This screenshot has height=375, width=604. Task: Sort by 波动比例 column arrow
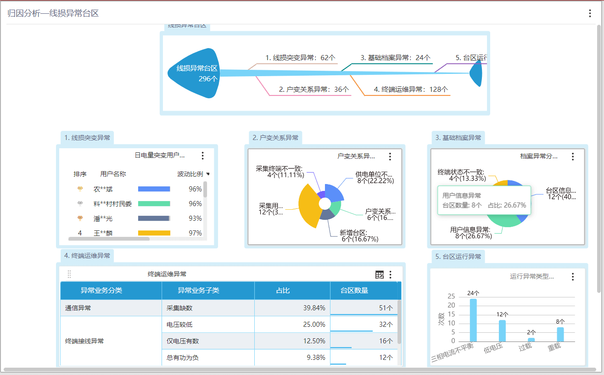click(x=208, y=174)
